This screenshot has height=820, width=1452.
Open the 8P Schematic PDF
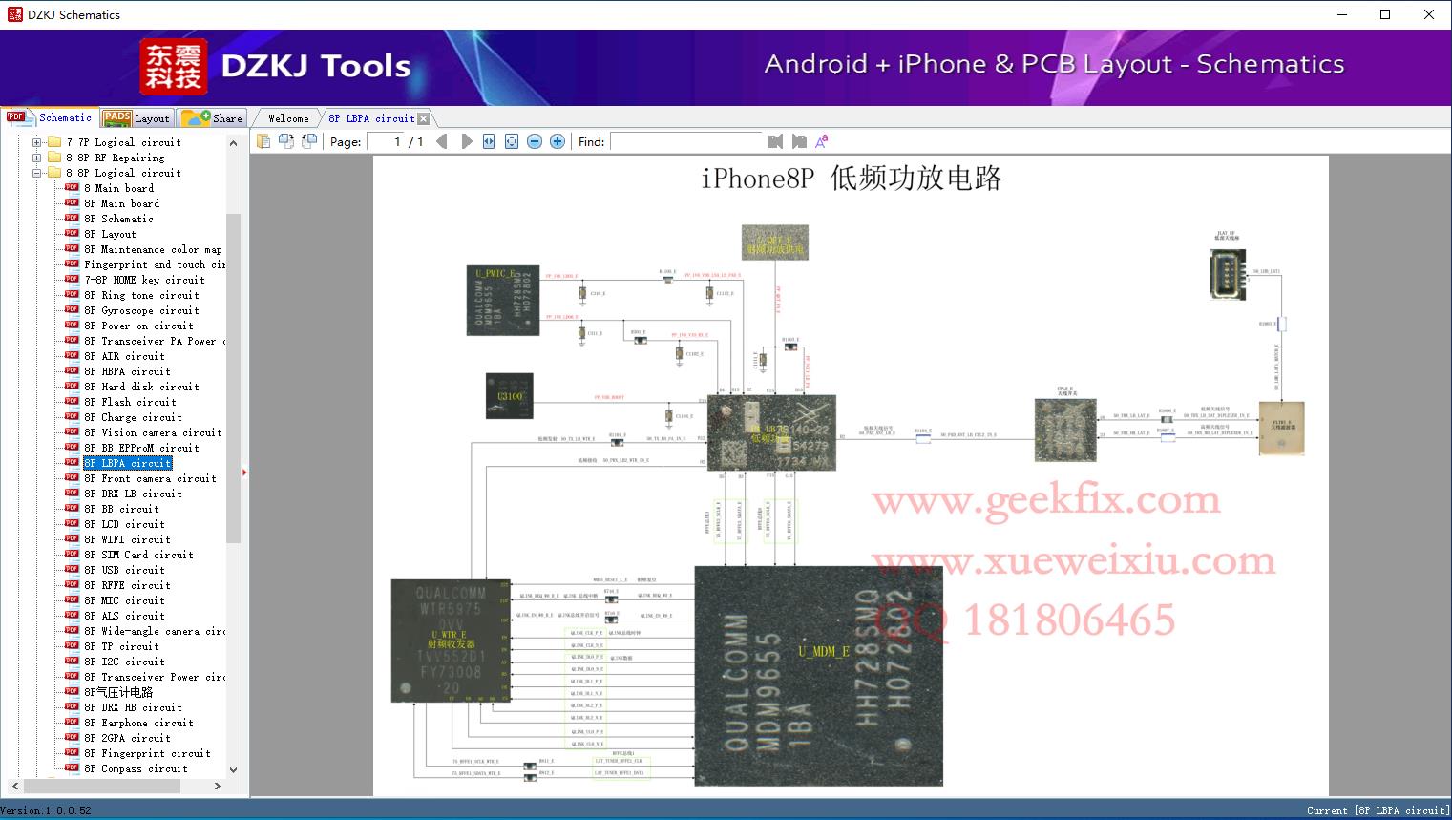point(118,219)
